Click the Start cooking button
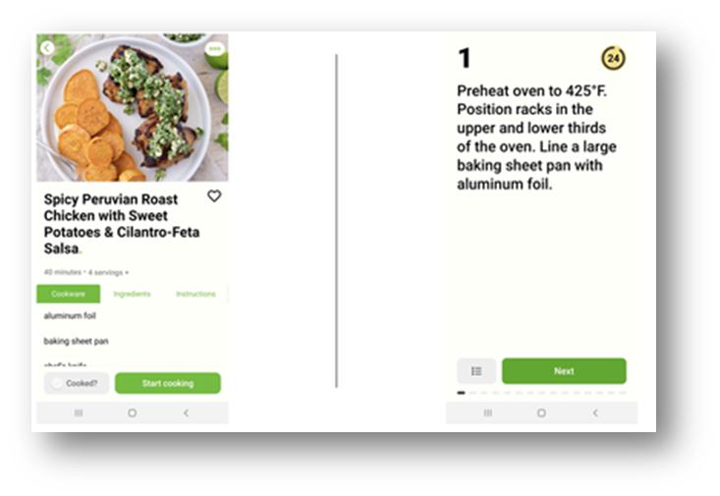The height and width of the screenshot is (496, 720). pos(168,383)
